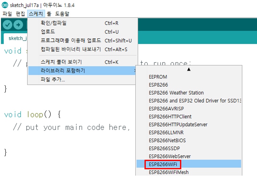The height and width of the screenshot is (181, 257).
Task: Open the 편집 menu
Action: pos(20,14)
